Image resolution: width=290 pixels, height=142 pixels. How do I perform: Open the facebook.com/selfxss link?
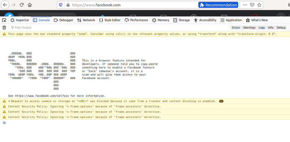42,96
